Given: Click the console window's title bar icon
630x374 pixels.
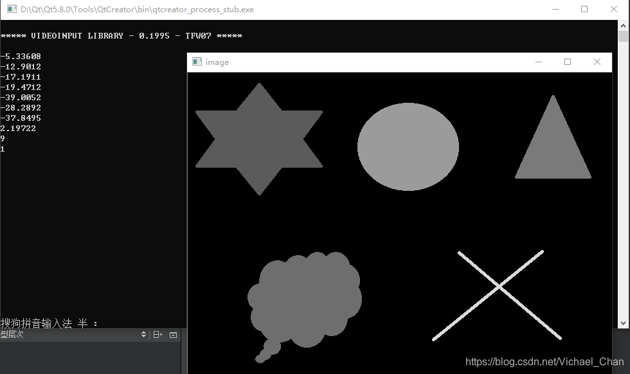Looking at the screenshot, I should coord(12,9).
